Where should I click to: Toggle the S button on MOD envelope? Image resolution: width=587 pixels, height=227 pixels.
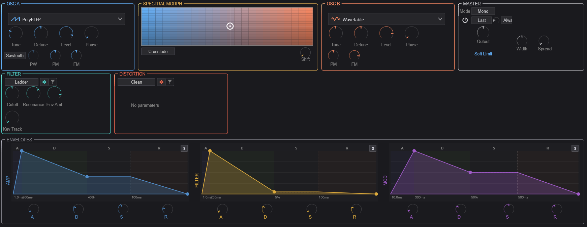(575, 148)
